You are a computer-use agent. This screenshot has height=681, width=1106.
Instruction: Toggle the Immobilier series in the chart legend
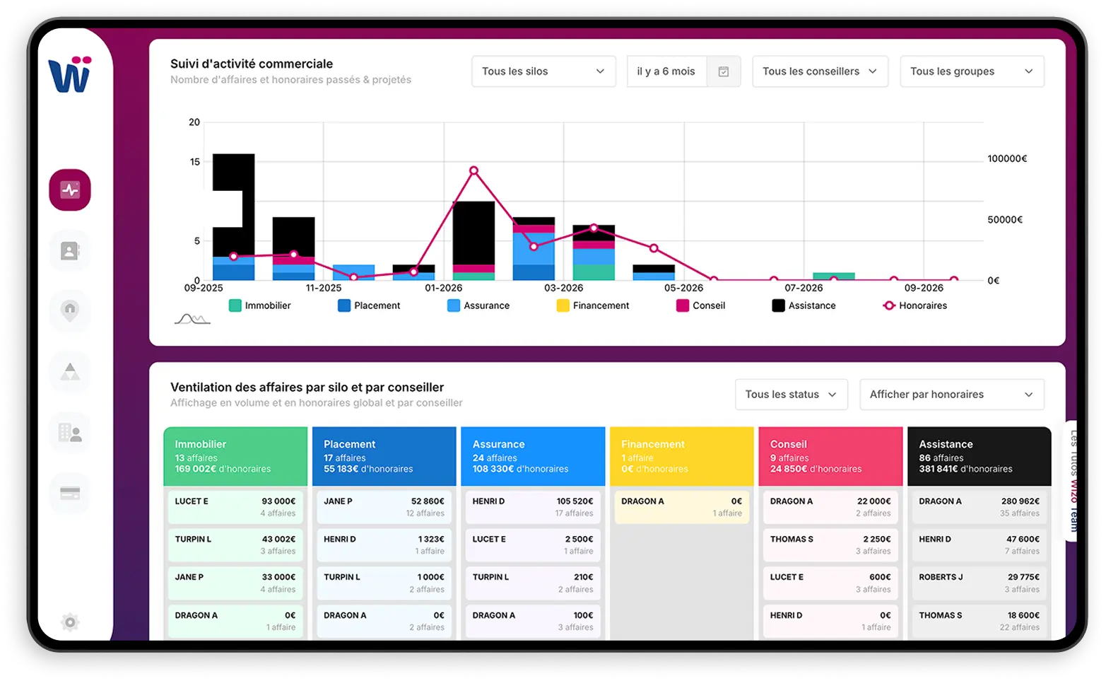click(x=259, y=305)
